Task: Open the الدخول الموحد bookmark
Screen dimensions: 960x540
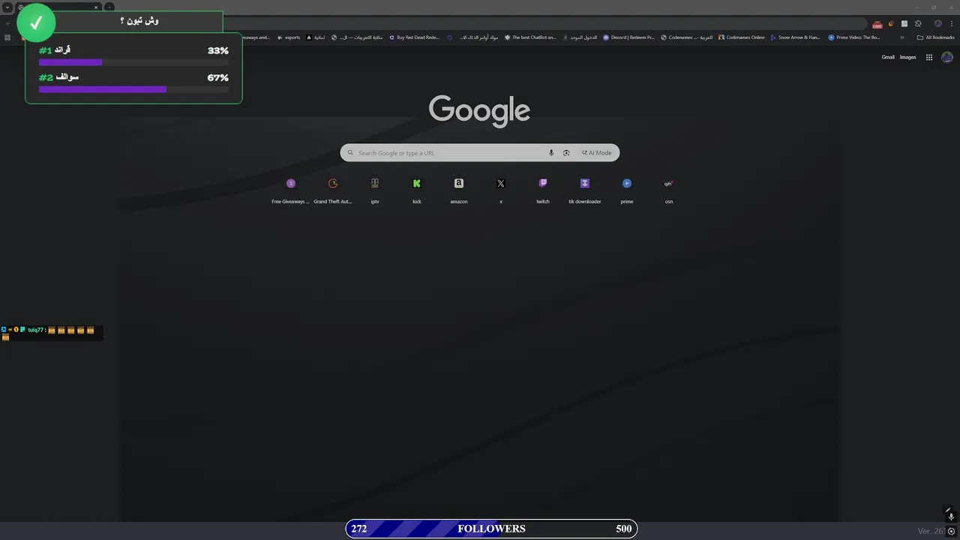Action: pos(580,37)
